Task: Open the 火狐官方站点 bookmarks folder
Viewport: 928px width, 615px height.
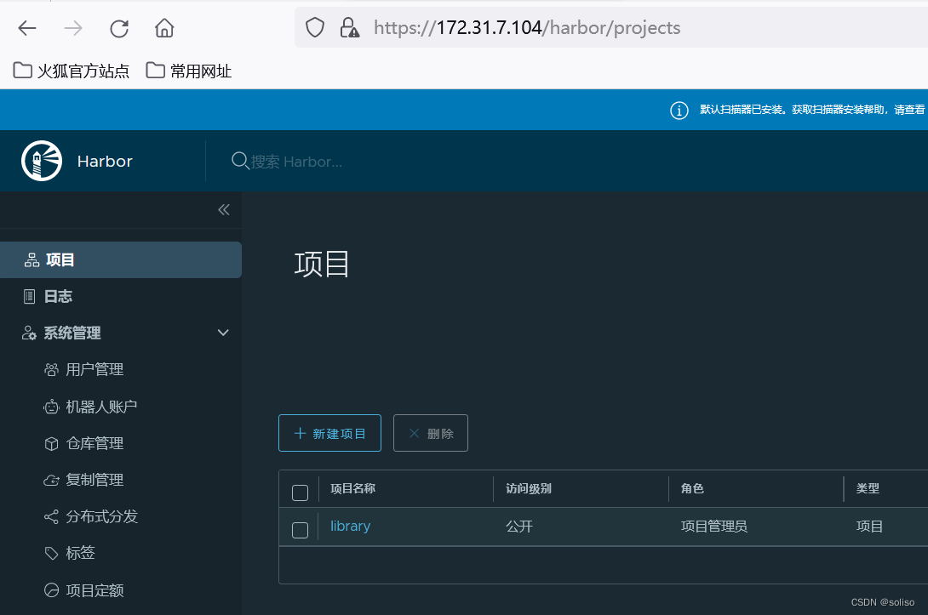Action: 71,71
